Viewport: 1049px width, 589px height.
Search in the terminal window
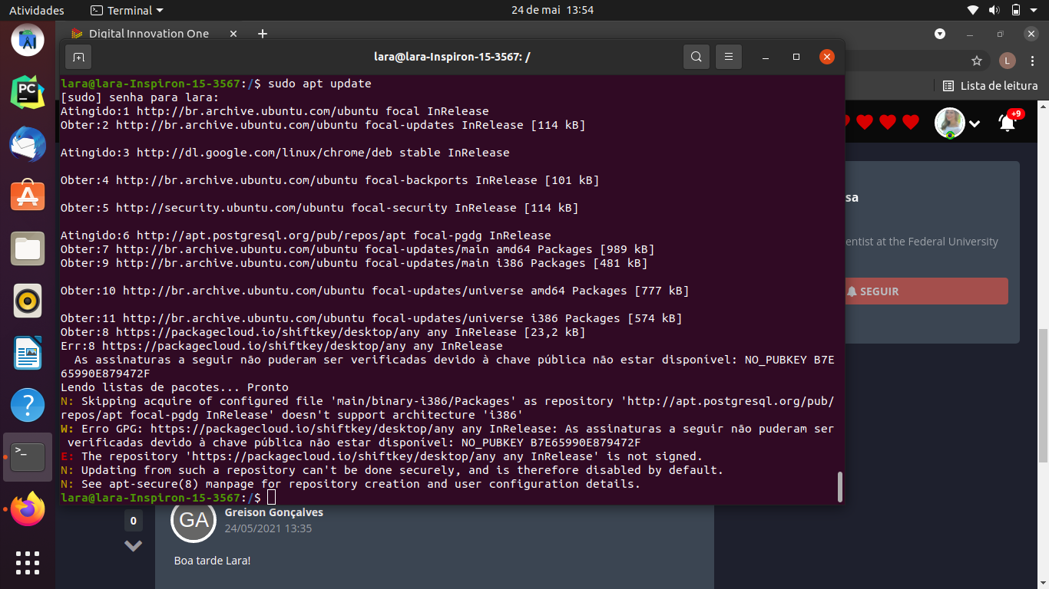[x=697, y=57]
